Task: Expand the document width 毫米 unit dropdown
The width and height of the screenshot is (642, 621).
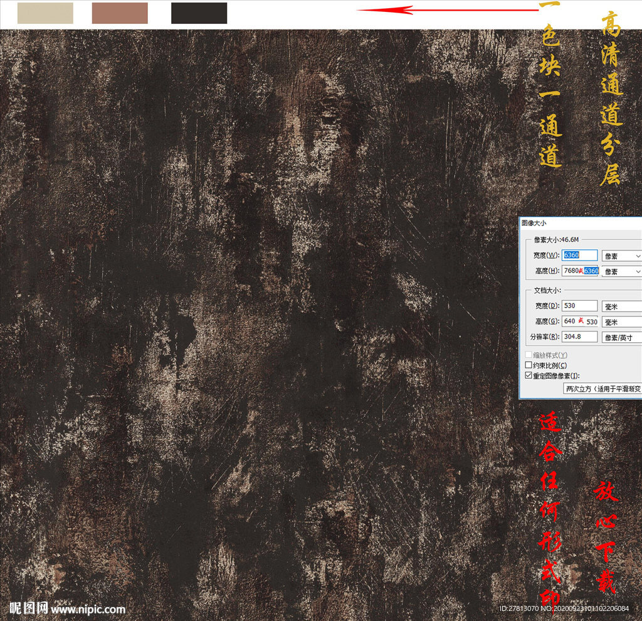Action: pos(621,306)
